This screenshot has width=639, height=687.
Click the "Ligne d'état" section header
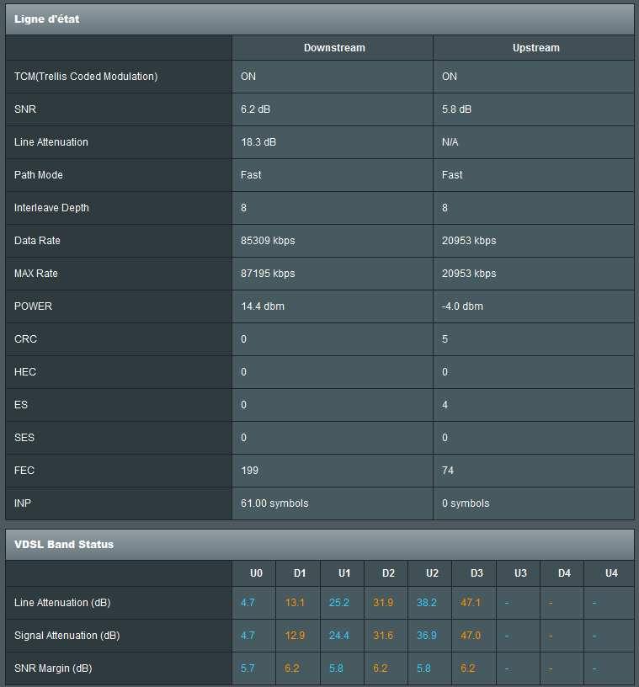point(320,19)
